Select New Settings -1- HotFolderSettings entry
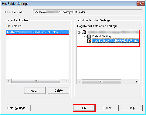 [x=115, y=41]
